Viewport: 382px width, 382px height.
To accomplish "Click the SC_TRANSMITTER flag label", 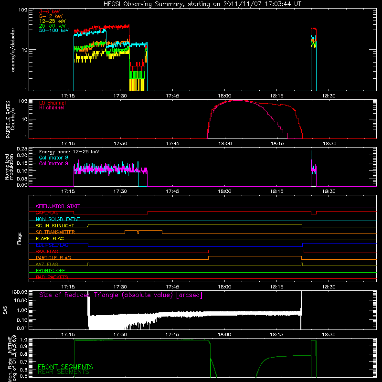I will (x=55, y=232).
